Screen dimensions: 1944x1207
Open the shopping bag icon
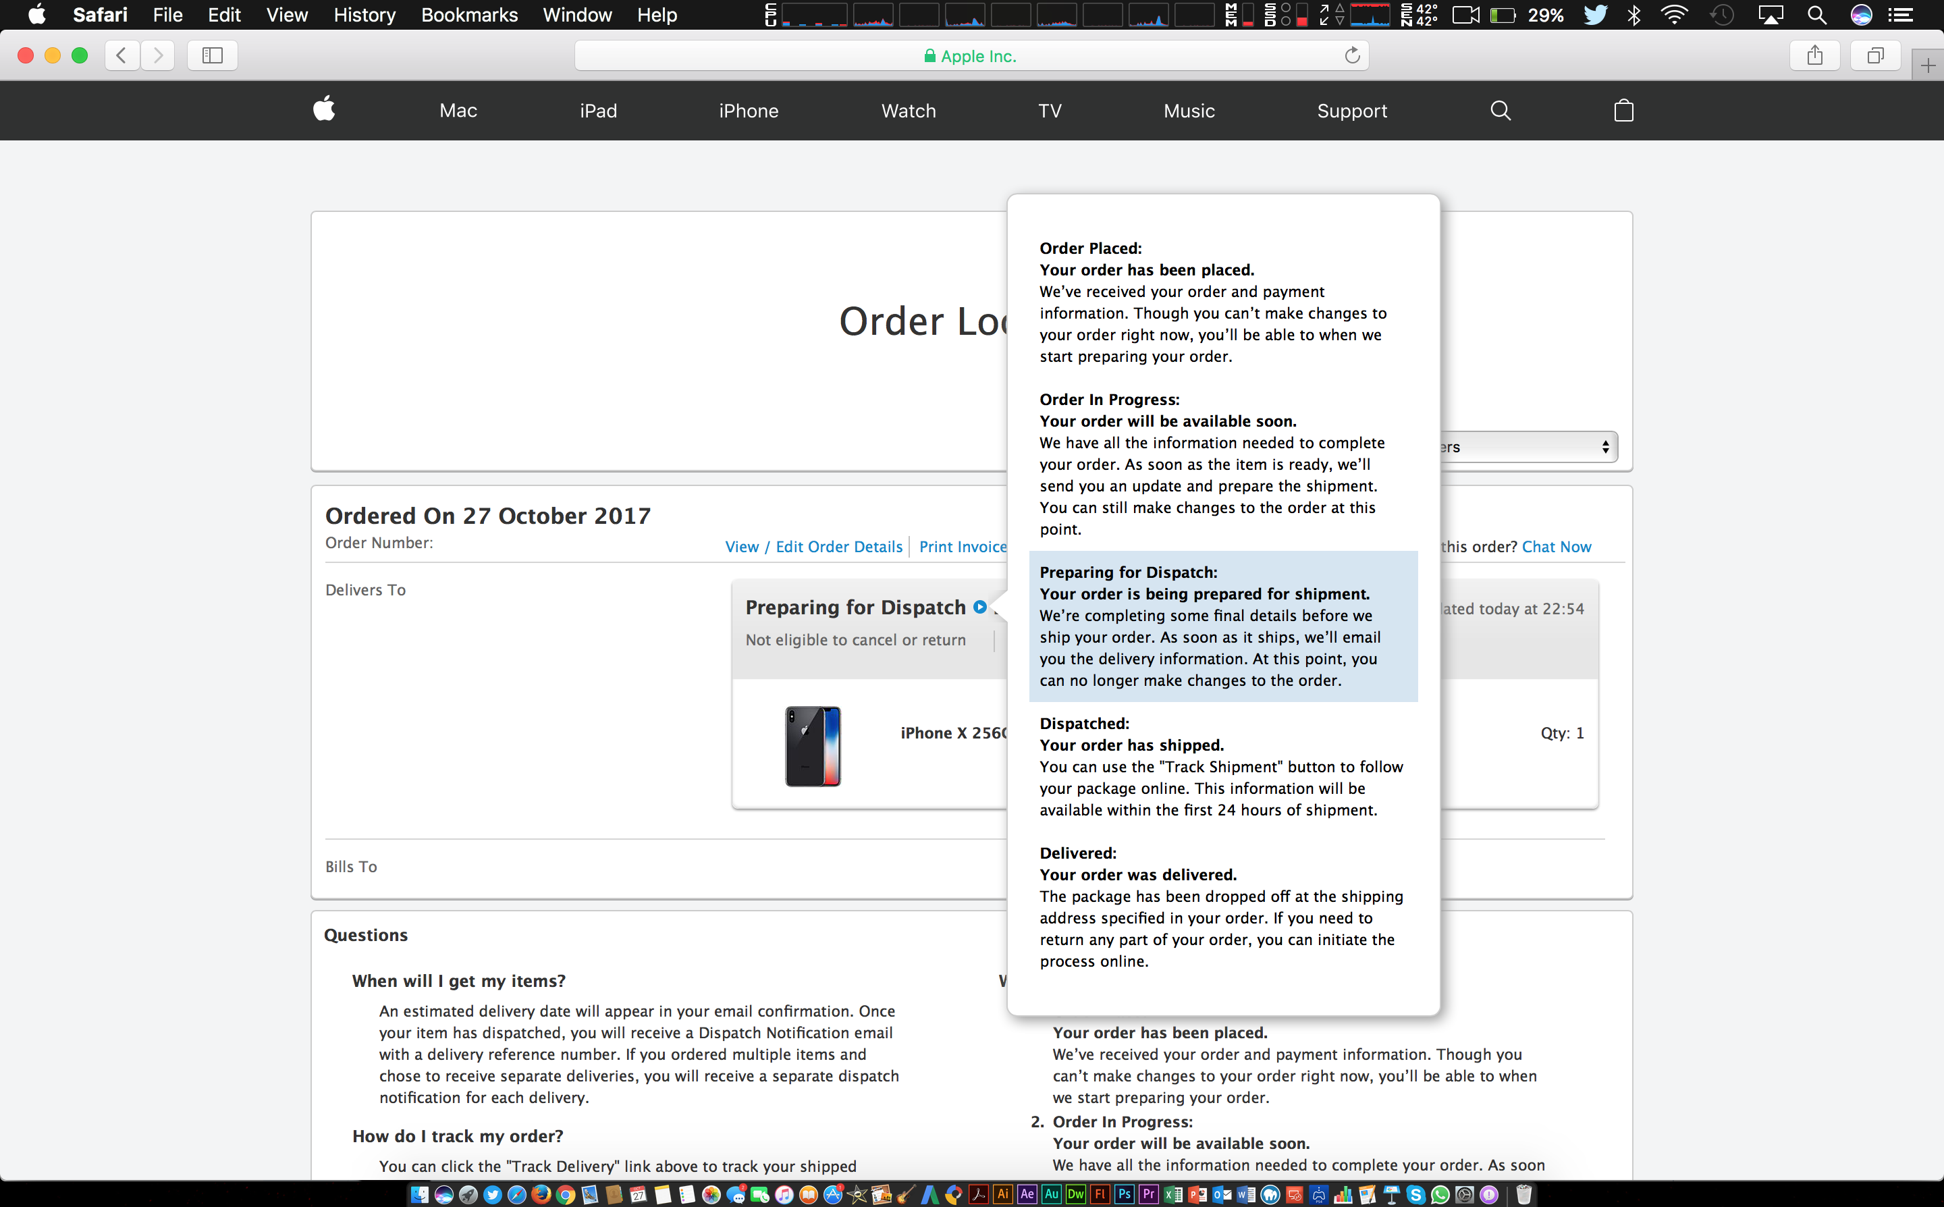1623,110
